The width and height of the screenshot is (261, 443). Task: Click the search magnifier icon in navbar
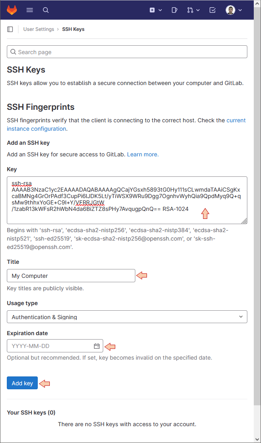[46, 10]
